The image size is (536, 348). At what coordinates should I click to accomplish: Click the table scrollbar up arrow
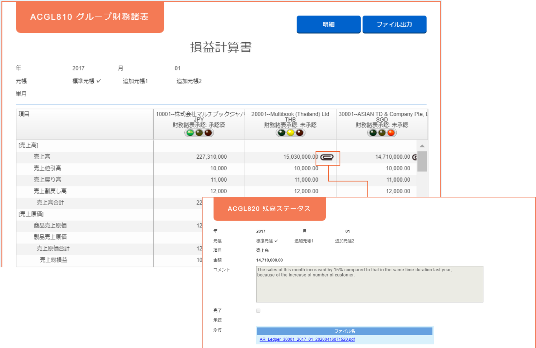422,146
